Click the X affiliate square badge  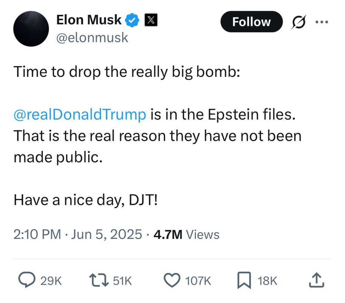151,20
